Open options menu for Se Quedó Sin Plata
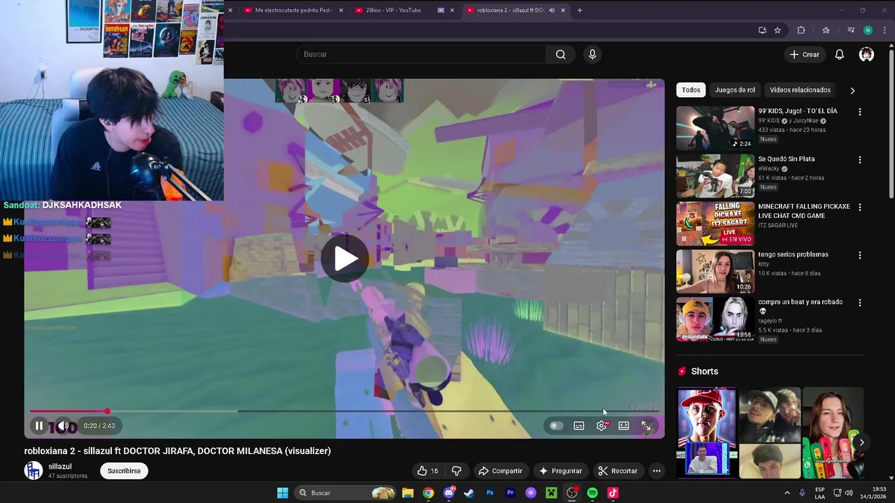Screen dimensions: 895x503 [x=860, y=160]
